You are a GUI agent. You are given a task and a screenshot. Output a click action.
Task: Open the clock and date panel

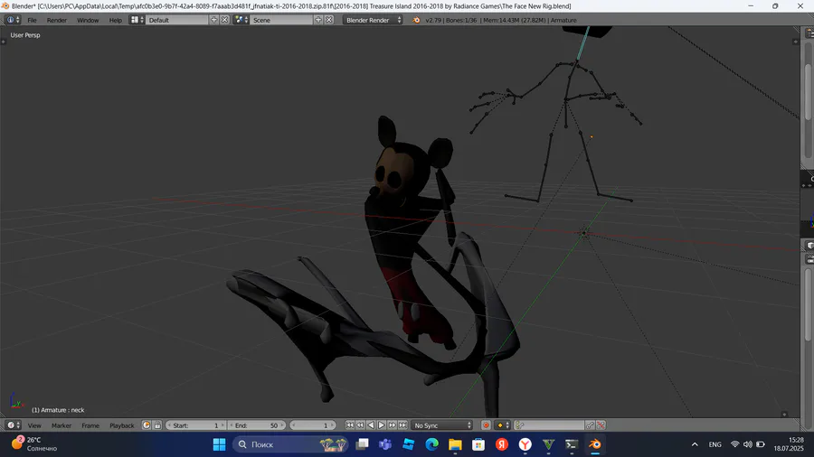(x=789, y=444)
